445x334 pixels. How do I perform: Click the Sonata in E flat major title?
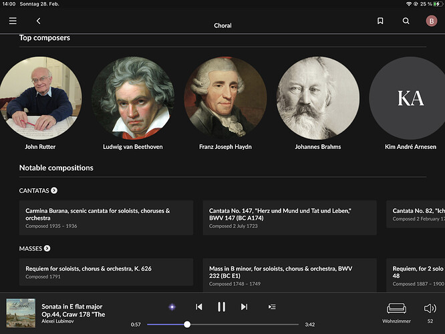point(73,310)
